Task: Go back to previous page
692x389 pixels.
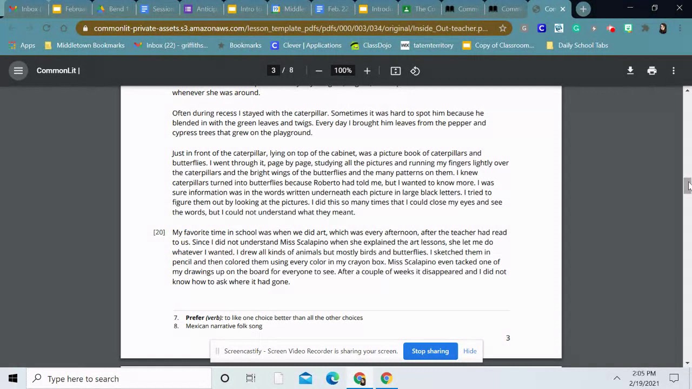Action: click(x=12, y=28)
